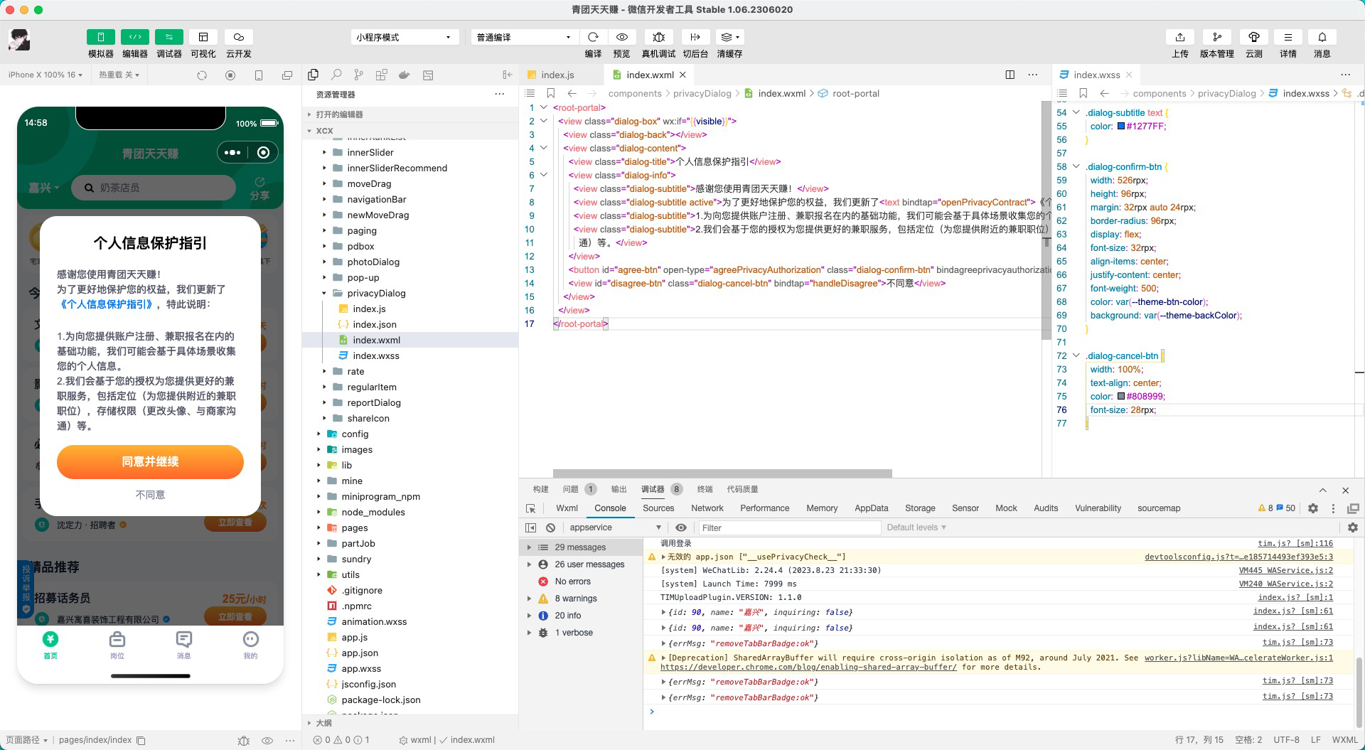Image resolution: width=1365 pixels, height=750 pixels.
Task: Open the appservice context dropdown
Action: click(x=616, y=527)
